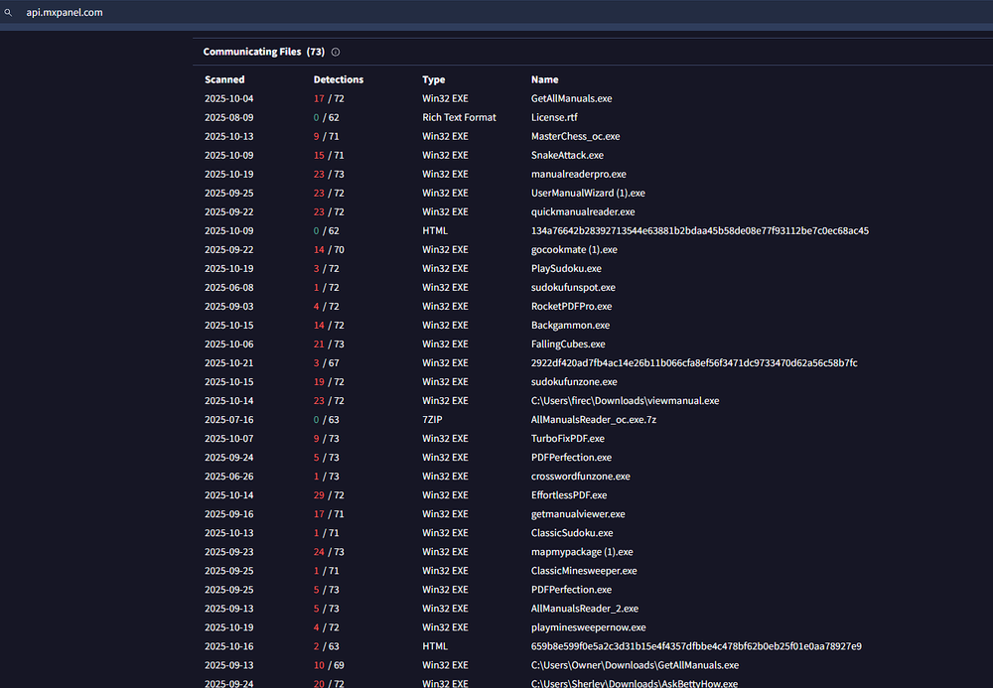
Task: Sort by the Detections column header
Action: click(339, 79)
